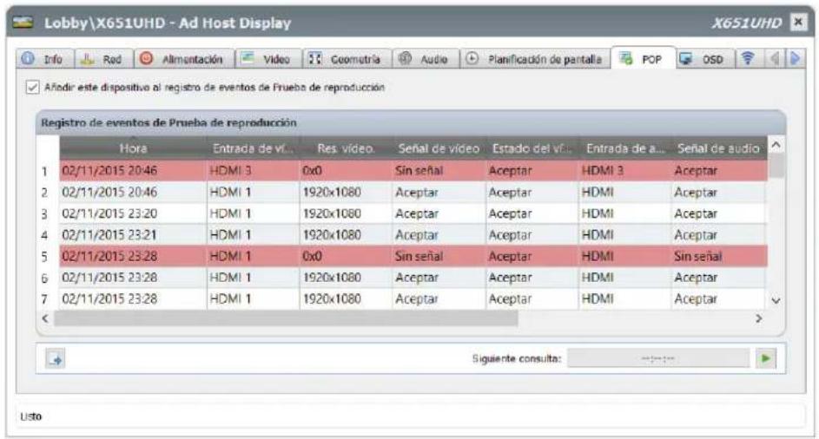819x439 pixels.
Task: Select the Video tab
Action: click(268, 59)
